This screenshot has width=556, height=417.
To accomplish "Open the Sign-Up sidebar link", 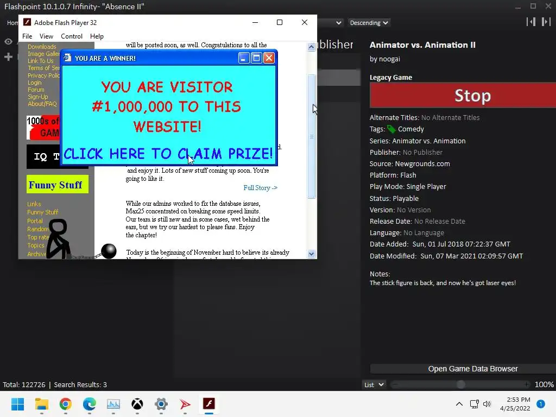I will (x=37, y=97).
